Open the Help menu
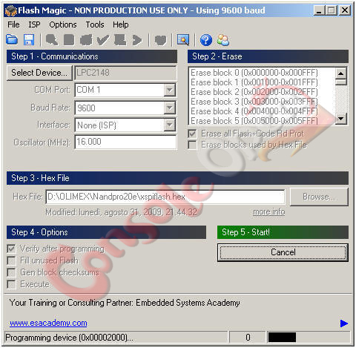The image size is (356, 348). [x=121, y=24]
